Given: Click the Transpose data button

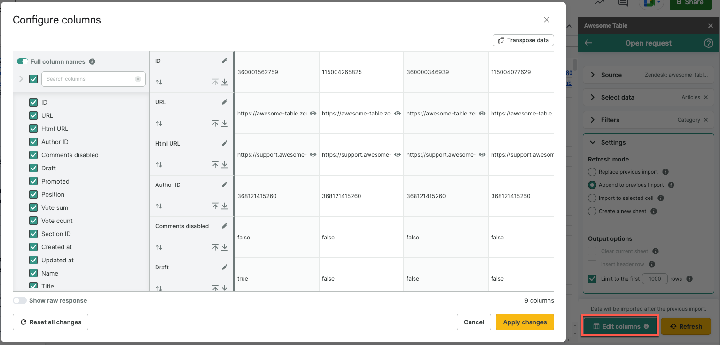Looking at the screenshot, I should click(523, 40).
